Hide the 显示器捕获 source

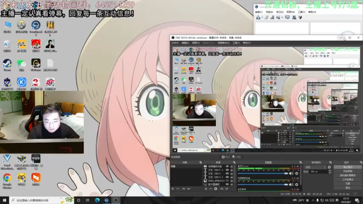click(x=227, y=185)
